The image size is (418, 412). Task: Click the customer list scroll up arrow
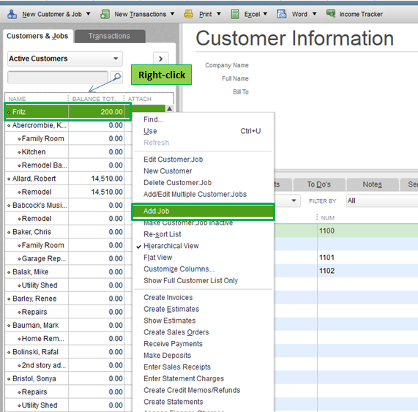(169, 109)
